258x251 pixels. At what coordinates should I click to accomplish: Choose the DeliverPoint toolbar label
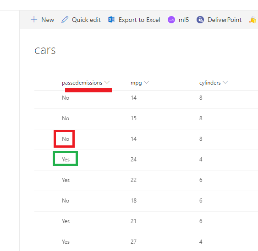tap(225, 20)
